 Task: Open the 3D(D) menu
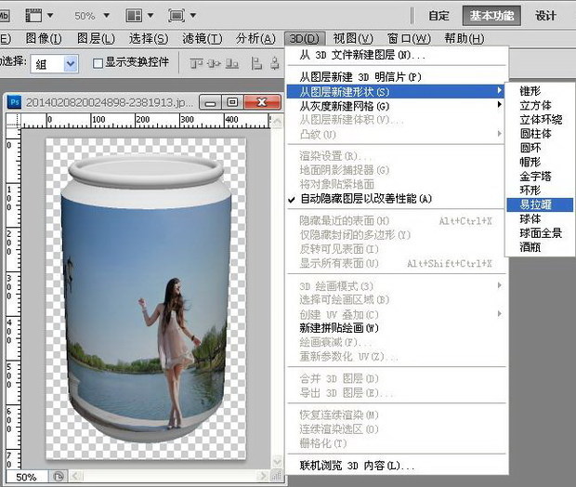[x=305, y=39]
